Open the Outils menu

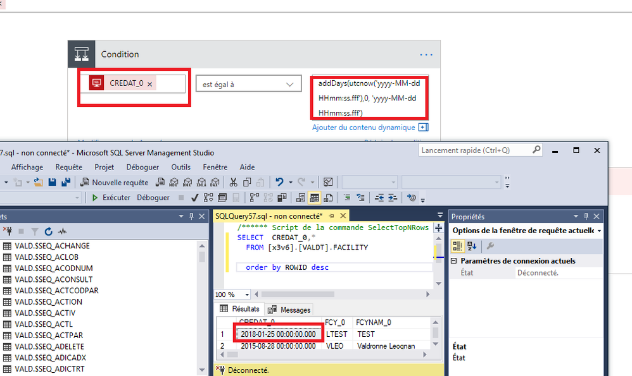pyautogui.click(x=180, y=167)
